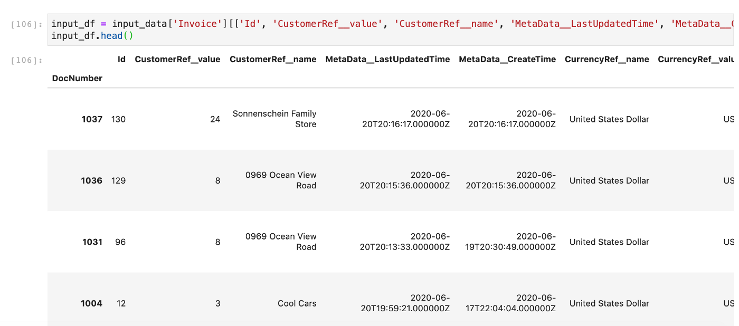Select the row index 1037
This screenshot has width=739, height=326.
(92, 119)
